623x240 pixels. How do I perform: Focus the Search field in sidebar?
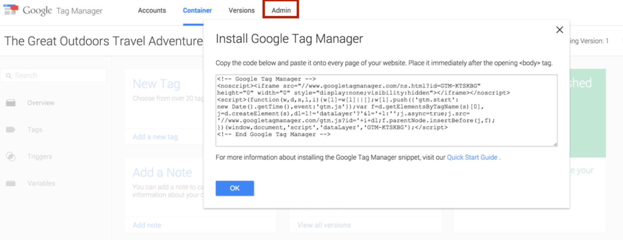(54, 76)
